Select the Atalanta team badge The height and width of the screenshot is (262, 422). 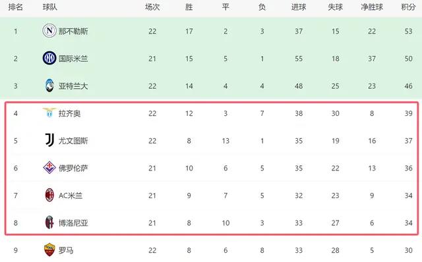[49, 86]
